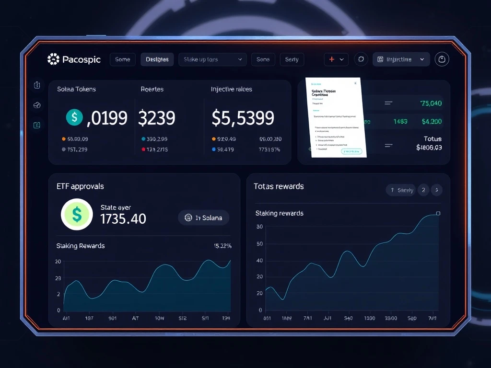Select the Serly tab
The width and height of the screenshot is (491, 368).
point(292,59)
